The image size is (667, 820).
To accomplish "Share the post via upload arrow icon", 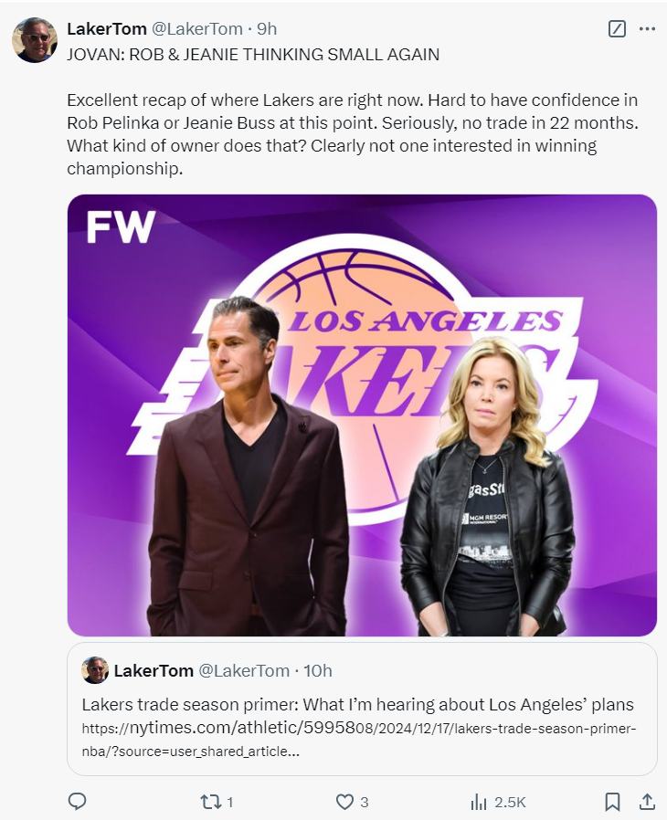I will (646, 802).
